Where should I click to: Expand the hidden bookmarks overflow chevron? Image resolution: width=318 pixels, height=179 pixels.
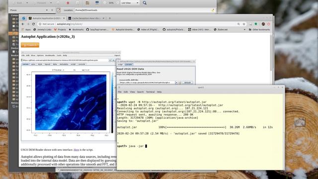pos(244,30)
